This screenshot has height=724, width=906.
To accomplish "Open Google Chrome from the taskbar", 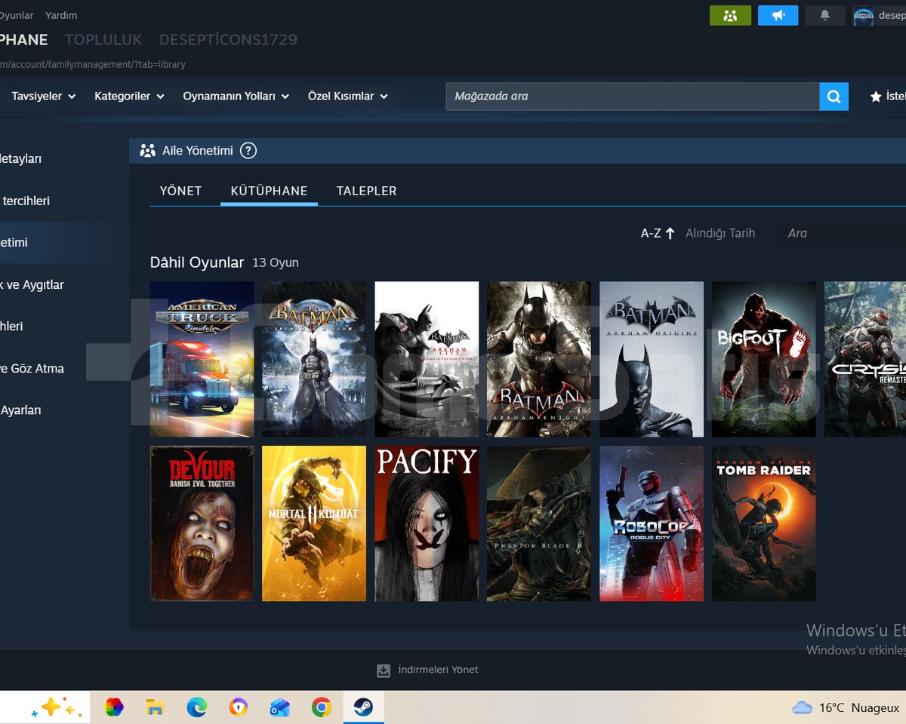I will point(322,707).
